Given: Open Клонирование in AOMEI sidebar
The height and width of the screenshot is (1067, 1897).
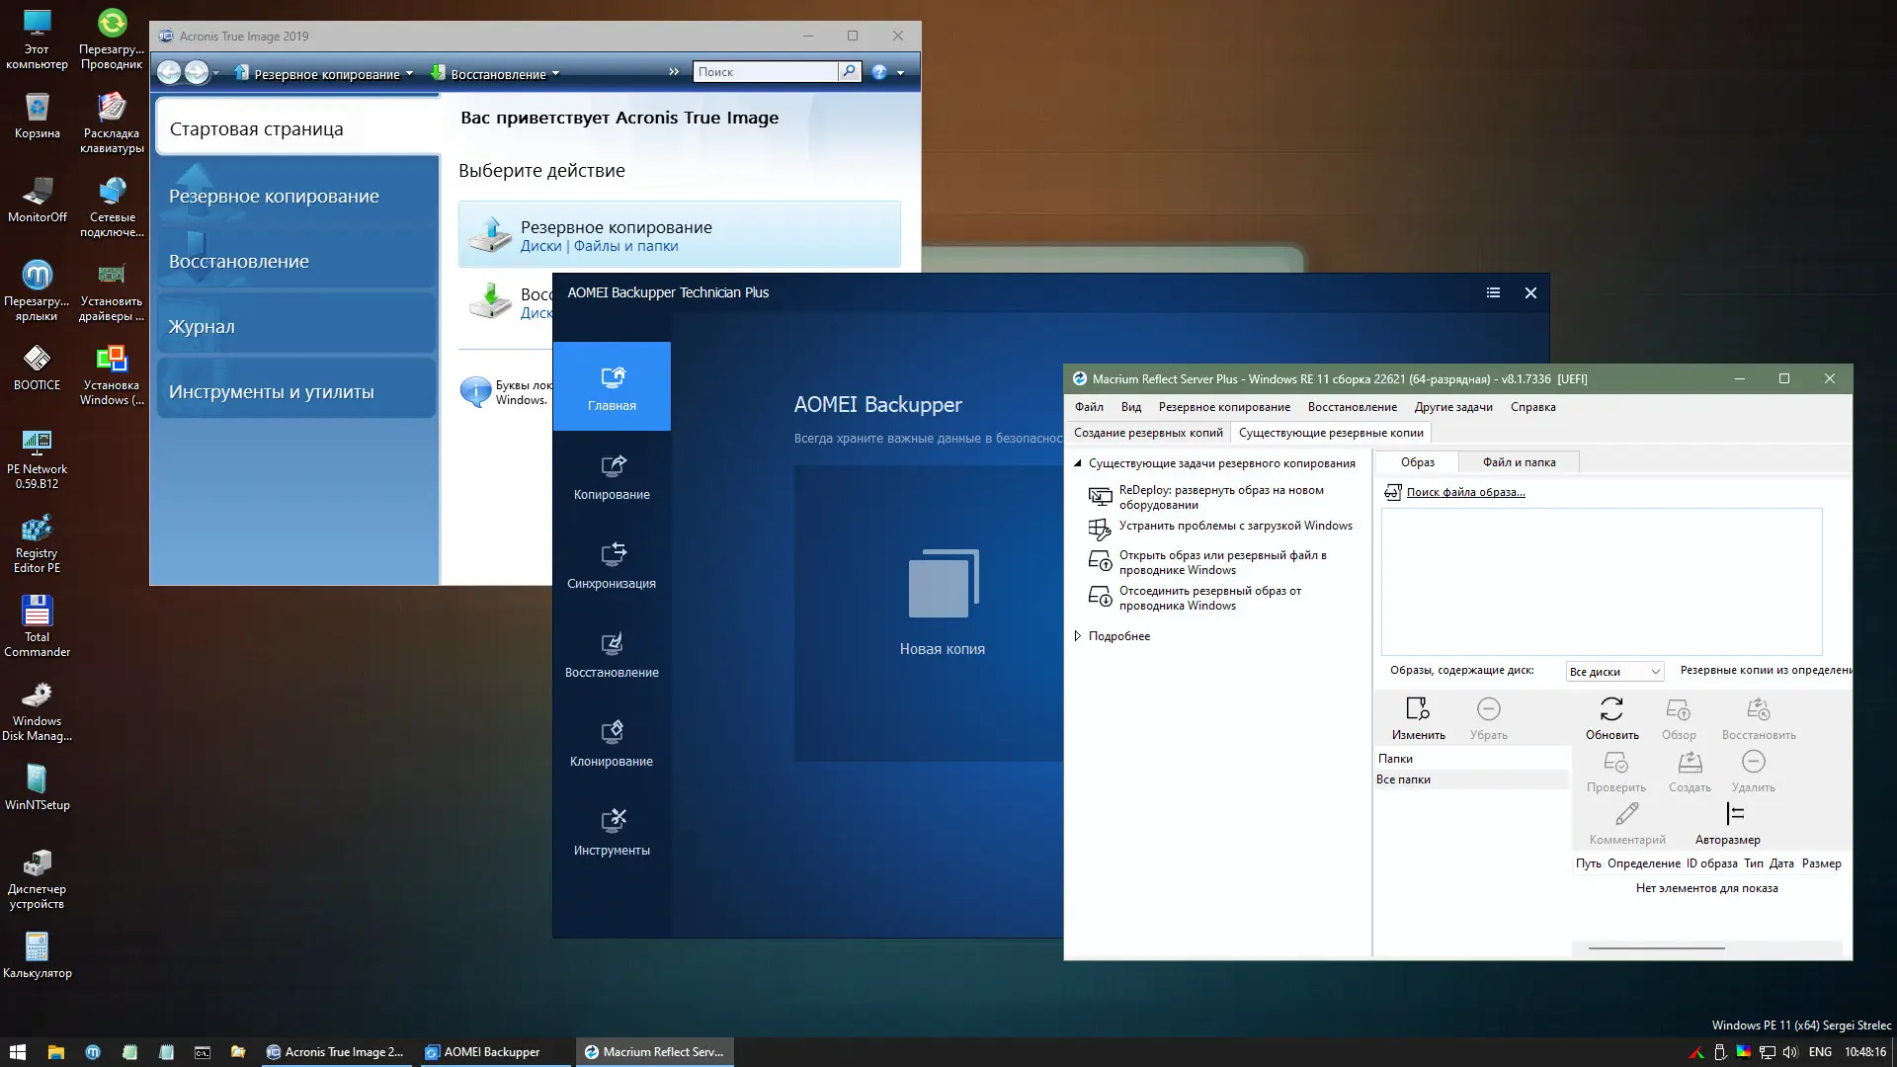Looking at the screenshot, I should point(612,743).
